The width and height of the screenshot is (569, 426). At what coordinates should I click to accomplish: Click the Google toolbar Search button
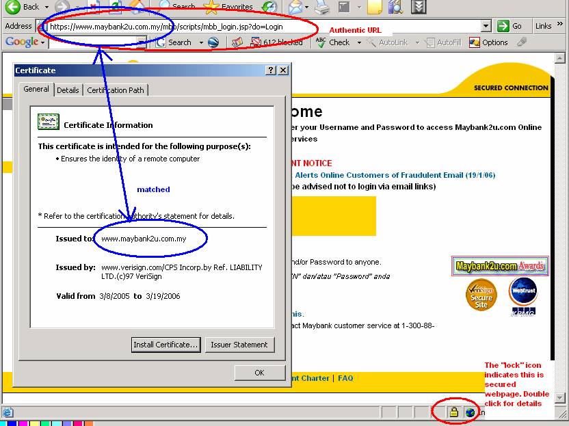[x=174, y=42]
